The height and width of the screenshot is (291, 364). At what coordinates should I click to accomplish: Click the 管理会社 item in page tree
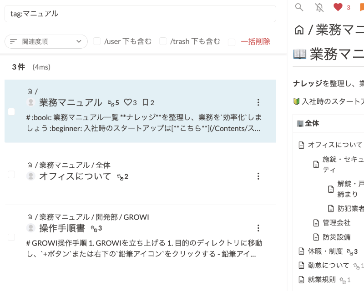[336, 222]
